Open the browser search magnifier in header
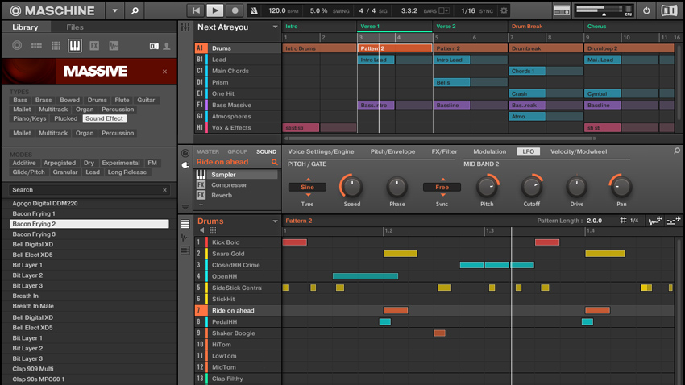This screenshot has height=385, width=685. tap(135, 10)
